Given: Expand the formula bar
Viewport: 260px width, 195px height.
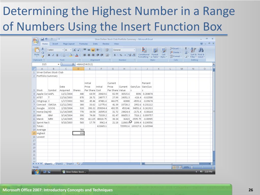Looking at the screenshot, I should click(x=214, y=64).
